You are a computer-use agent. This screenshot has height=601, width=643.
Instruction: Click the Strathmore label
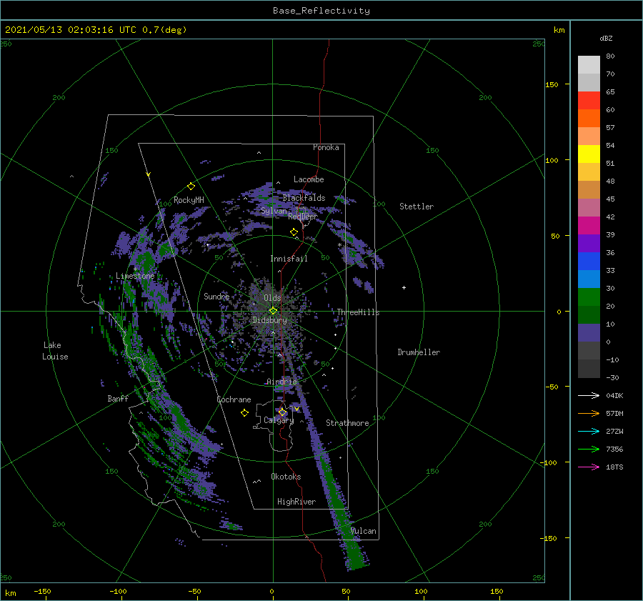347,423
